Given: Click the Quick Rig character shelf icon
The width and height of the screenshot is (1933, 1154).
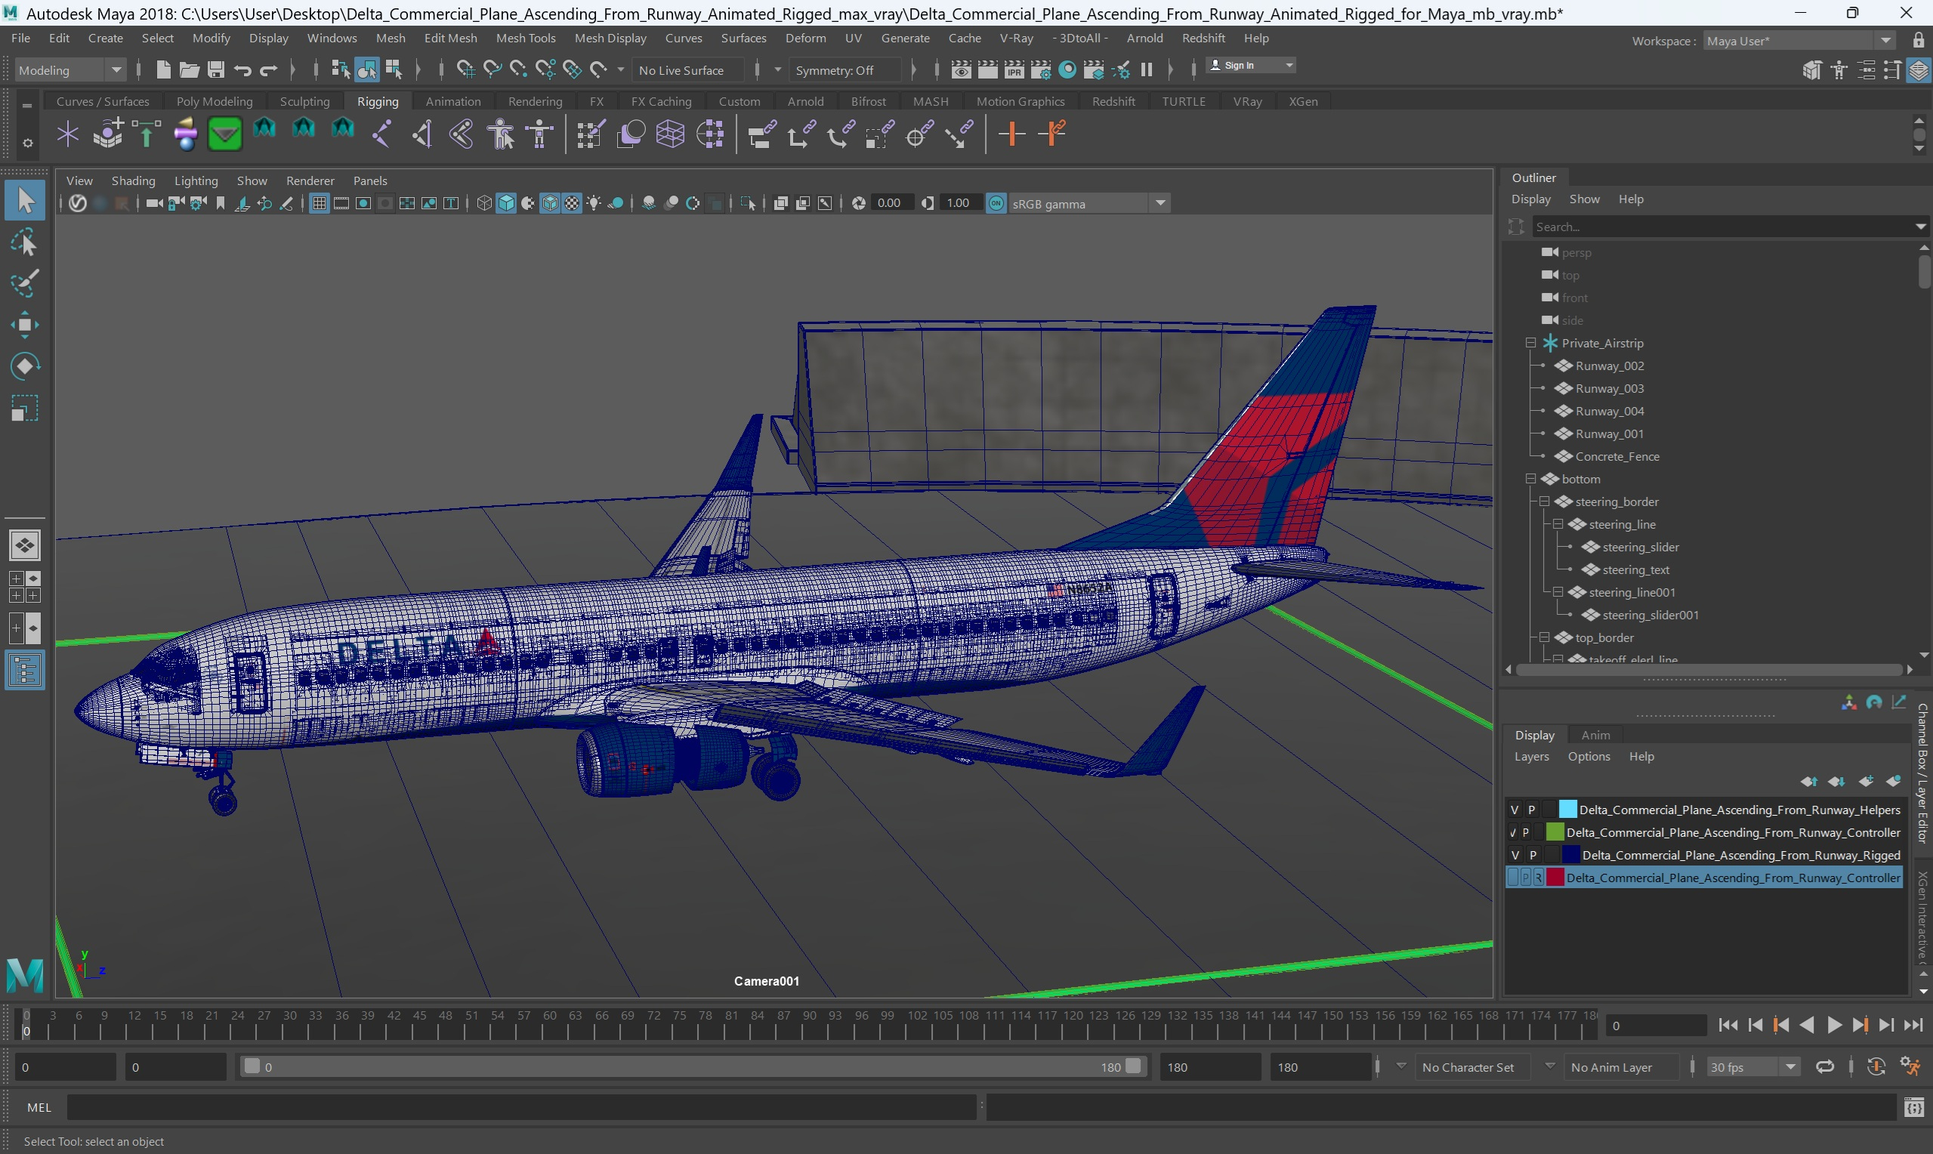Looking at the screenshot, I should [x=502, y=134].
